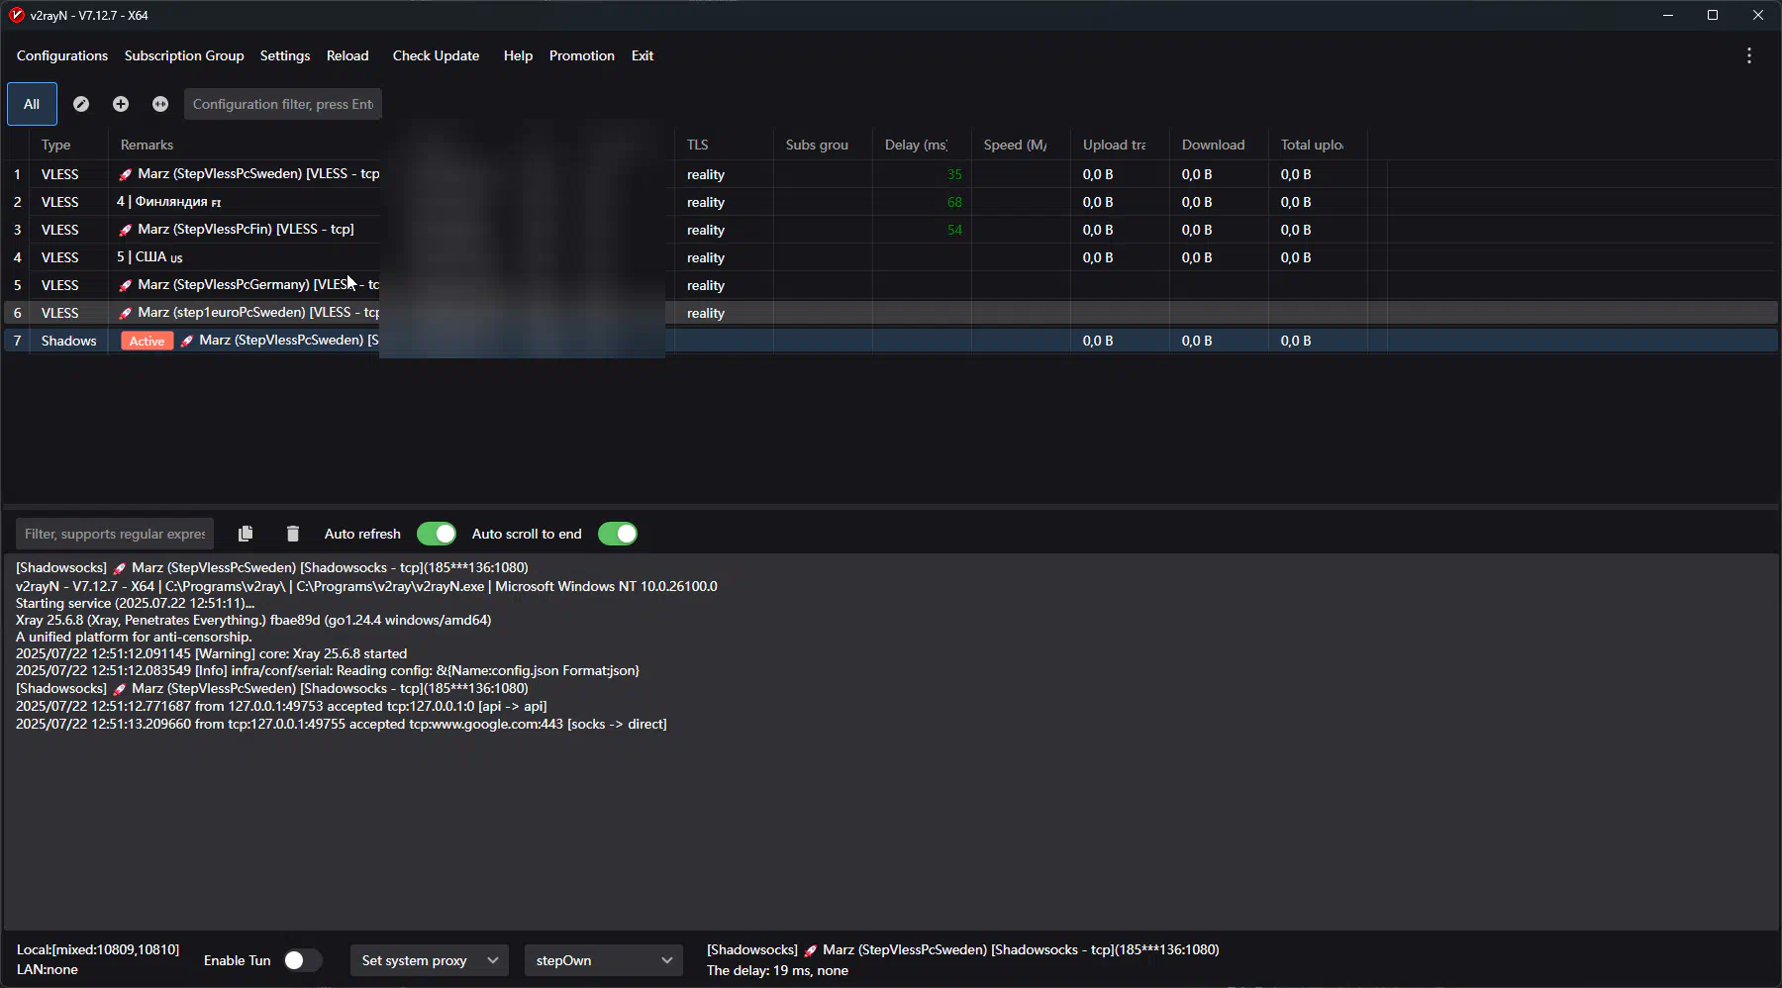Click the Configuration filter input field
The image size is (1782, 988).
[283, 104]
